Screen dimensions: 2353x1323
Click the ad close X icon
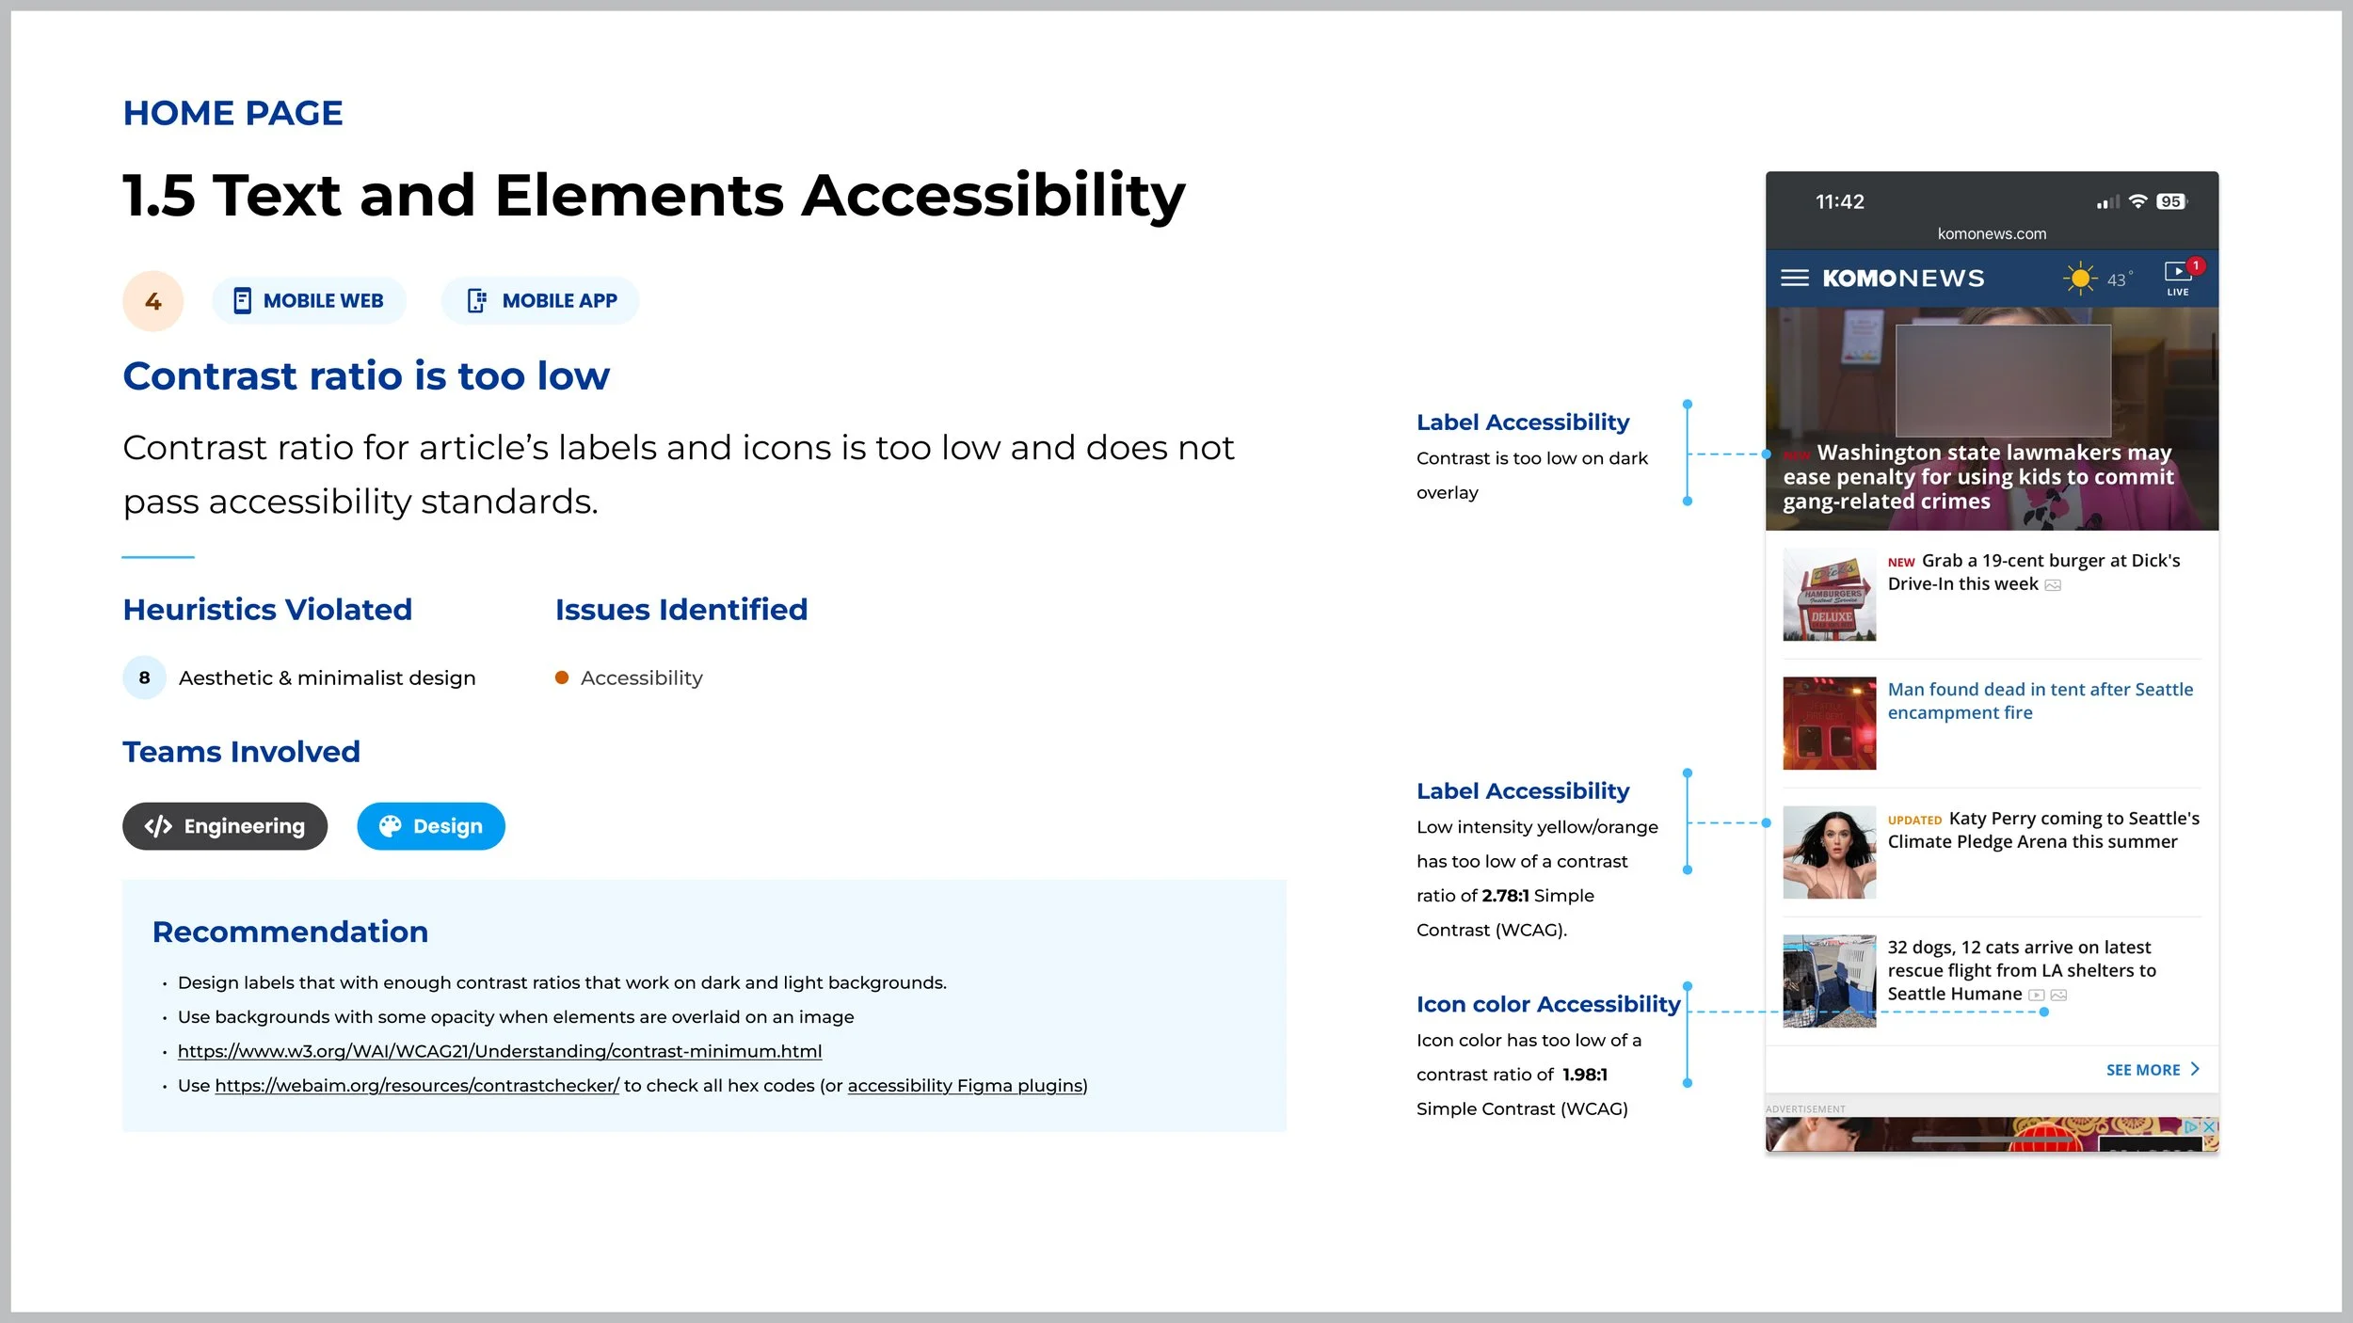(2210, 1125)
